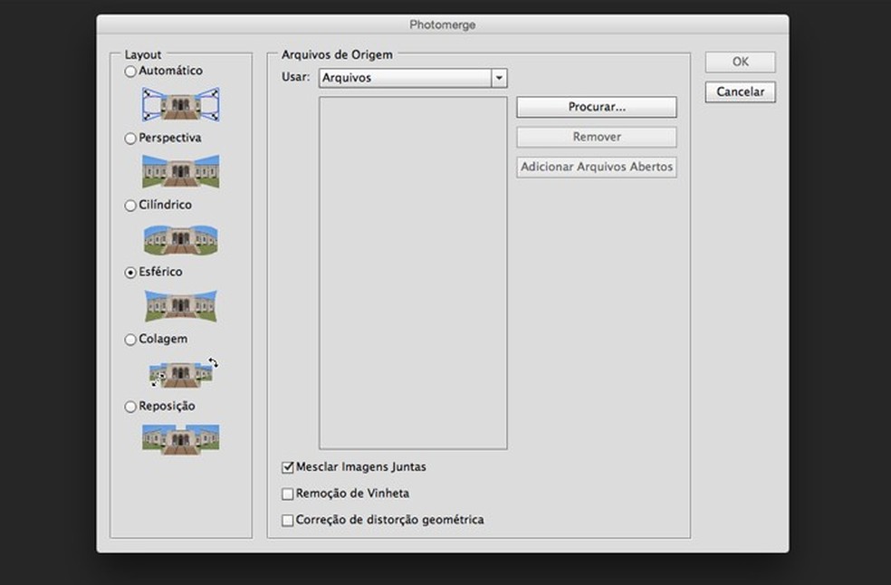Uncheck Mesclar Imagens Juntas checkbox
The height and width of the screenshot is (585, 891).
point(288,468)
